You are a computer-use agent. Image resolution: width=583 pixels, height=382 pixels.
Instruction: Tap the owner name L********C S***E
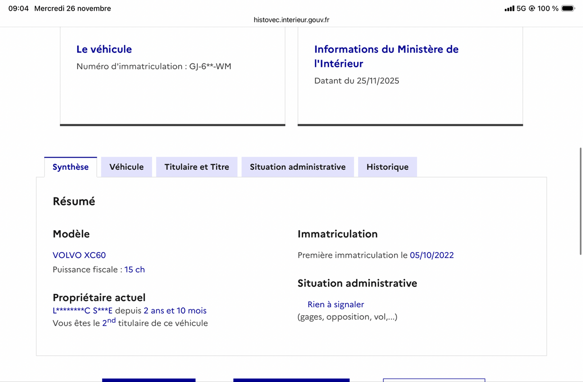83,311
